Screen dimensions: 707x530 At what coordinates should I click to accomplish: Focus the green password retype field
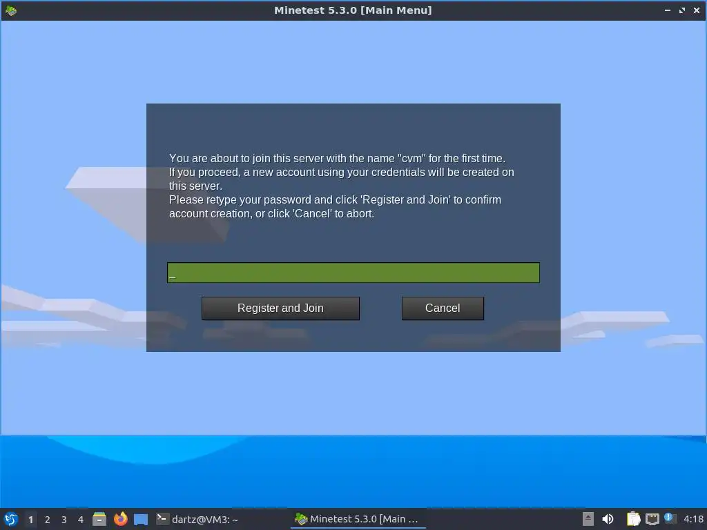pos(353,273)
